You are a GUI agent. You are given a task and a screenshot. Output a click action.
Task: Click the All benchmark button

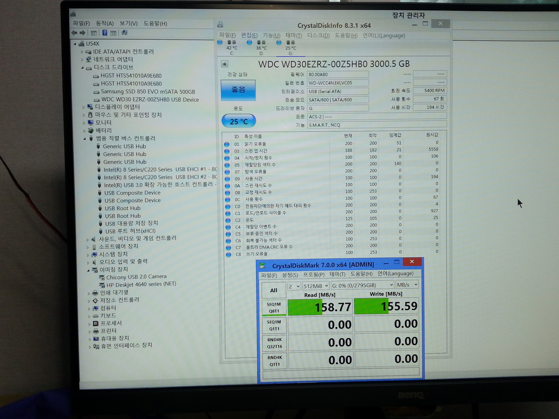pos(274,290)
